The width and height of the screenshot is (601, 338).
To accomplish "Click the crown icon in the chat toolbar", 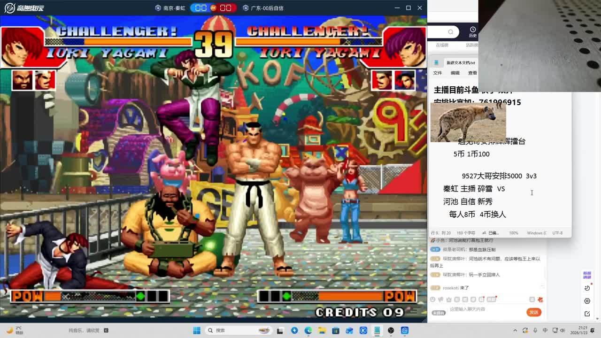I will click(449, 300).
